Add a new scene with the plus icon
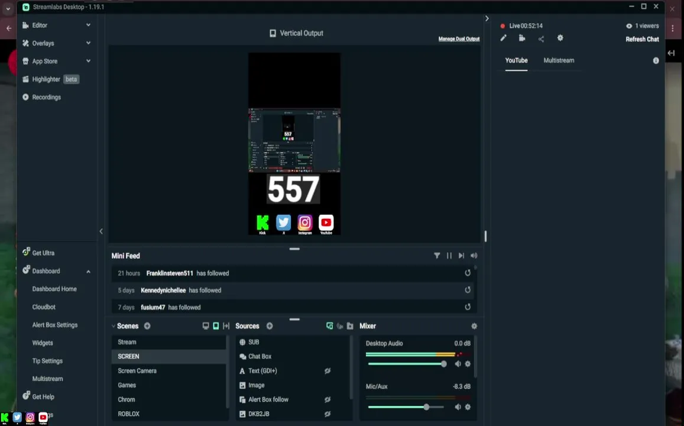 pos(147,326)
